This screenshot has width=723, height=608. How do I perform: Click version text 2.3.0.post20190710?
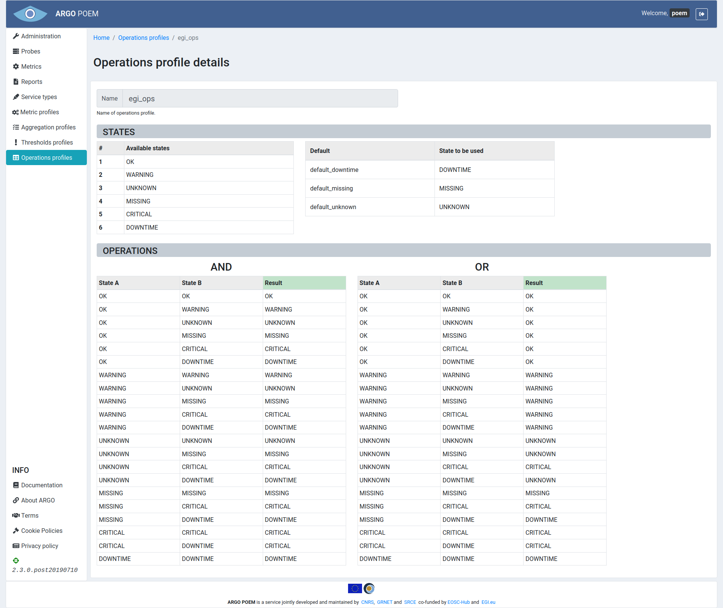click(x=45, y=570)
